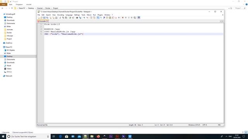
Task: Click Docker in Explorer breadcrumb path
Action: coord(48,8)
